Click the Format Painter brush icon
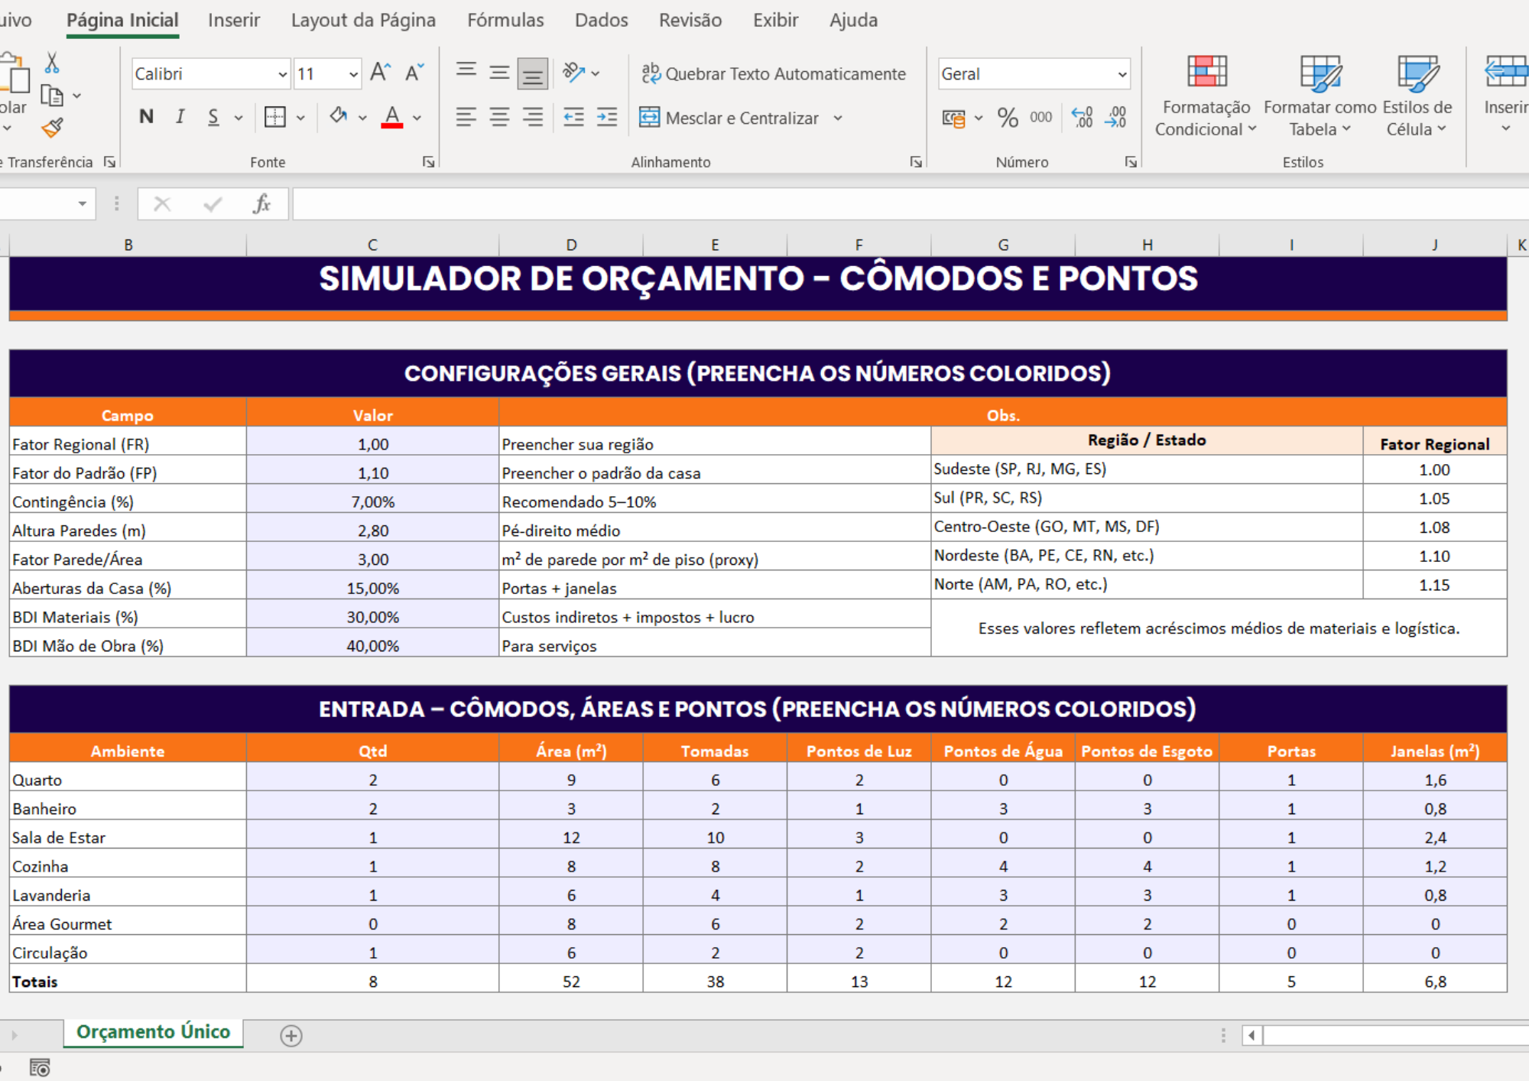 pos(52,128)
